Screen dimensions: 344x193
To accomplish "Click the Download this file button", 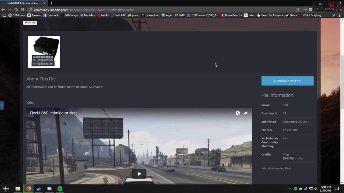I will pos(287,81).
